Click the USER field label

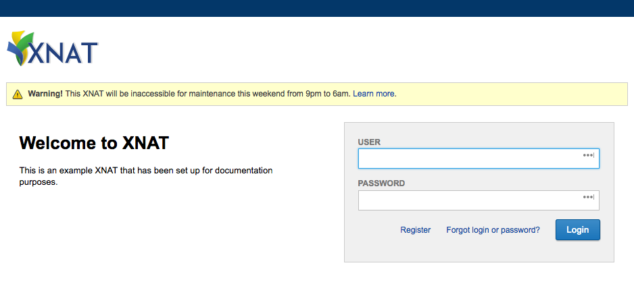click(369, 142)
